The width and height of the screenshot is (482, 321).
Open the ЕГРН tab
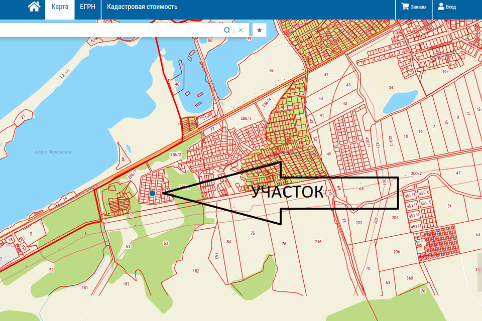88,7
